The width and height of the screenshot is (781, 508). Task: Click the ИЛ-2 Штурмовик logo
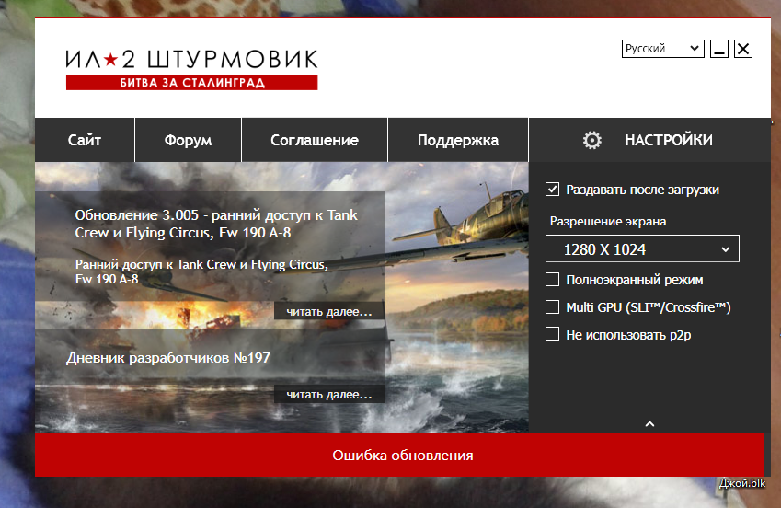coord(191,59)
